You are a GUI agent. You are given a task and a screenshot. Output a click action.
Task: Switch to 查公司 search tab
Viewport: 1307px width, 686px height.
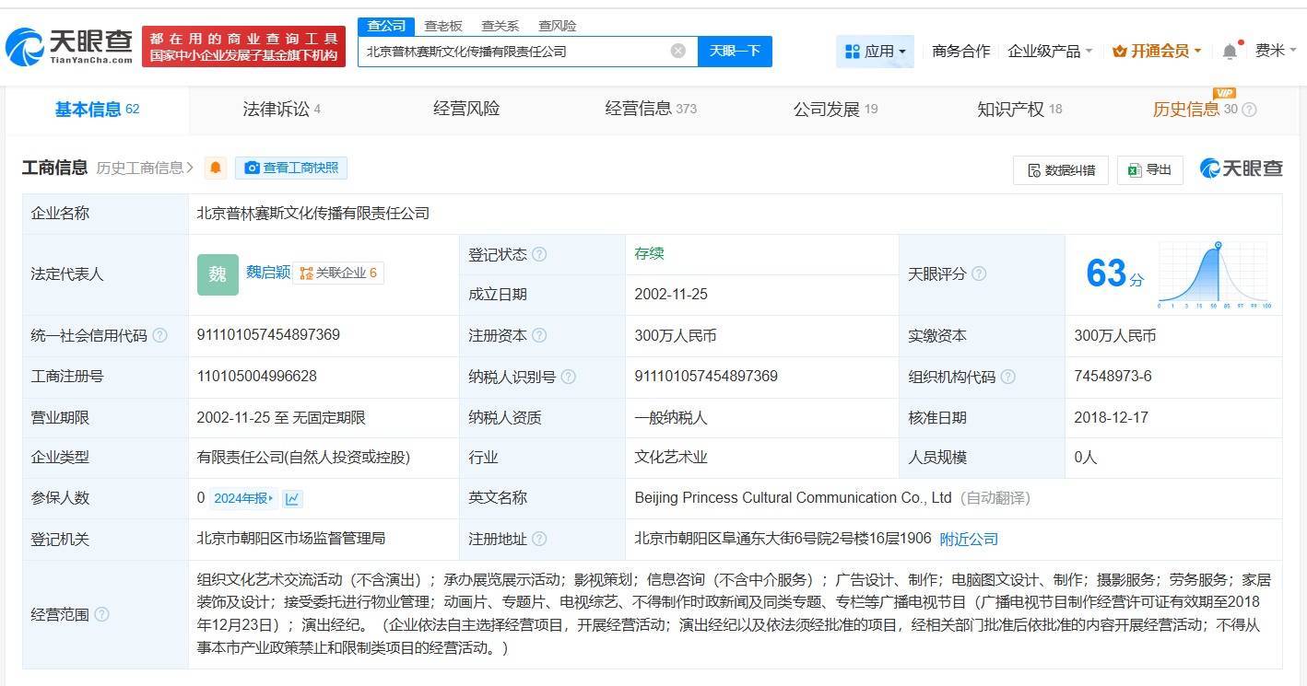[x=386, y=26]
